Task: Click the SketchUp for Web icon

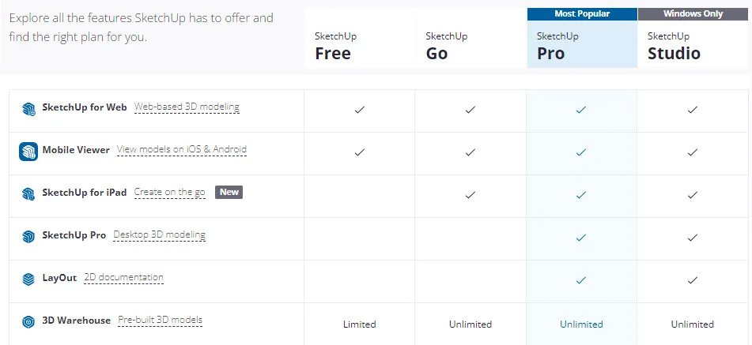Action: click(x=28, y=108)
